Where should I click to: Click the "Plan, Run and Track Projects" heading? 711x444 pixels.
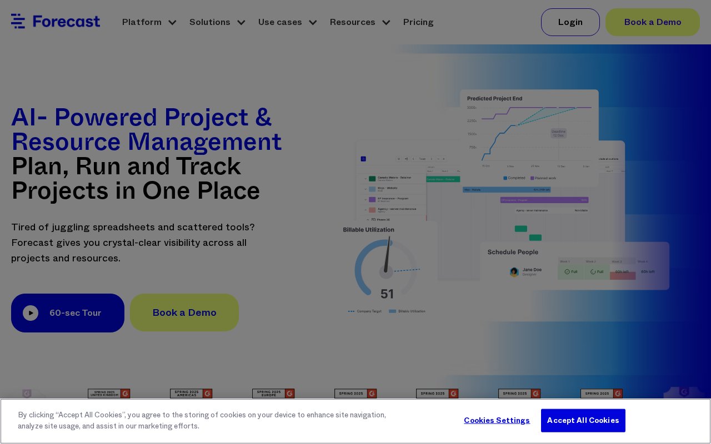point(136,178)
